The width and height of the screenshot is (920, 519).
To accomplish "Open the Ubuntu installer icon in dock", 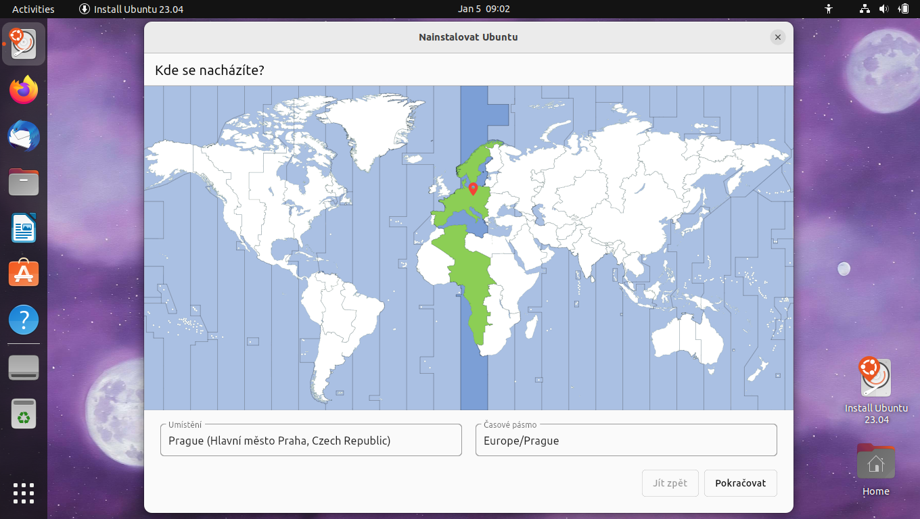I will (24, 44).
